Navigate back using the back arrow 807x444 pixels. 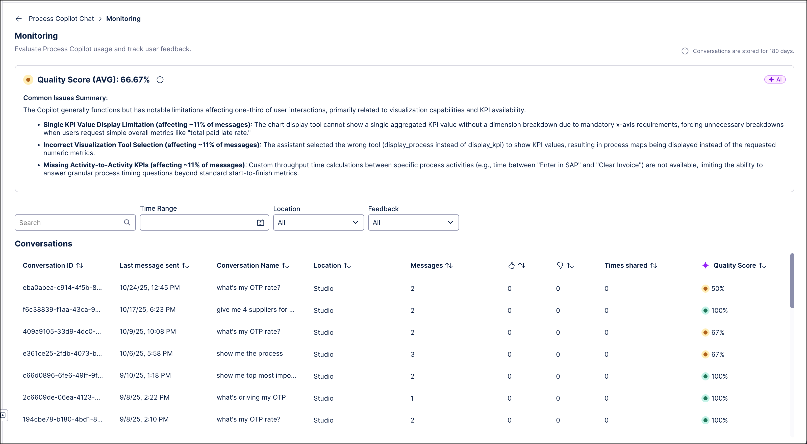(18, 18)
